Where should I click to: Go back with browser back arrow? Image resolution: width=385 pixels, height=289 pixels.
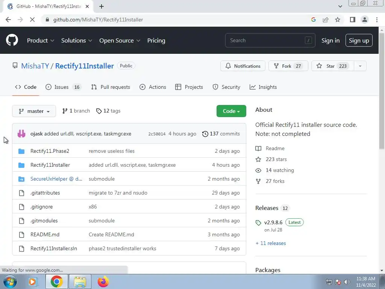pos(8,20)
